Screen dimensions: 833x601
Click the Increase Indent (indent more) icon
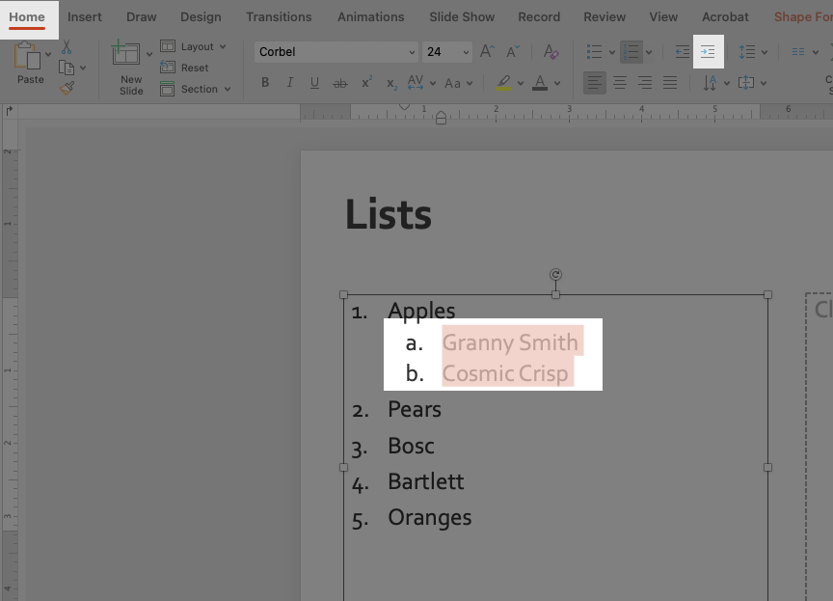(x=708, y=52)
